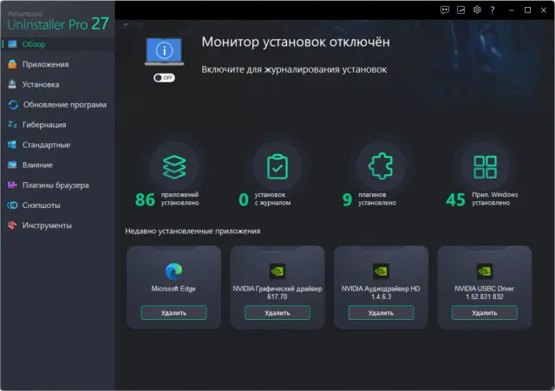555x391 pixels.
Task: Open the Установка section
Action: [57, 84]
